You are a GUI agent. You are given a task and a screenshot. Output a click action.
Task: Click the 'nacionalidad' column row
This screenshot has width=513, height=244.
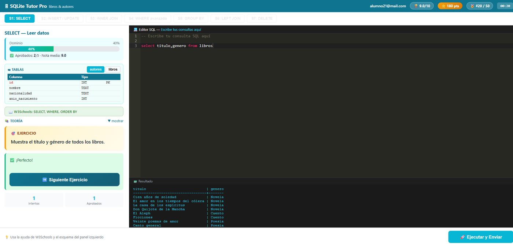pos(64,93)
